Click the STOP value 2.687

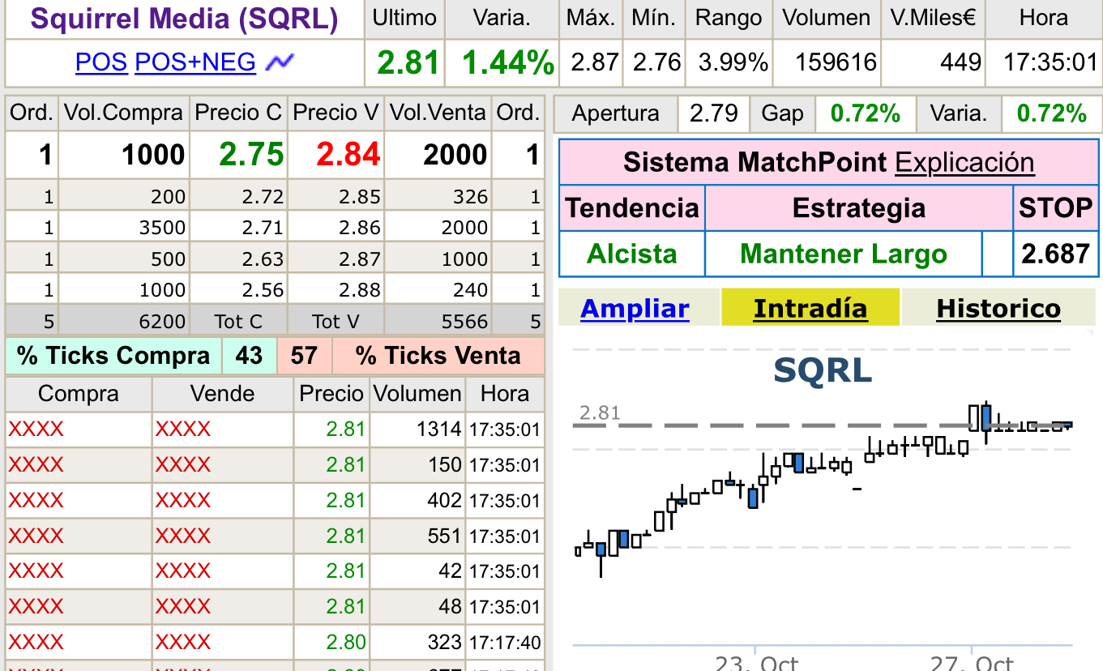pyautogui.click(x=1055, y=254)
